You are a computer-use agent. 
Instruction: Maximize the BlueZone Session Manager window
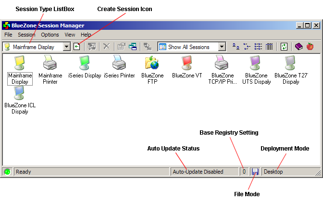coord(307,25)
